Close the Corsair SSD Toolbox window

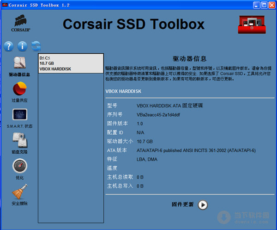tap(271, 5)
